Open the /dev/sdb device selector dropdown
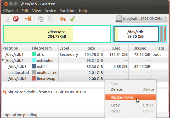 click(x=141, y=19)
